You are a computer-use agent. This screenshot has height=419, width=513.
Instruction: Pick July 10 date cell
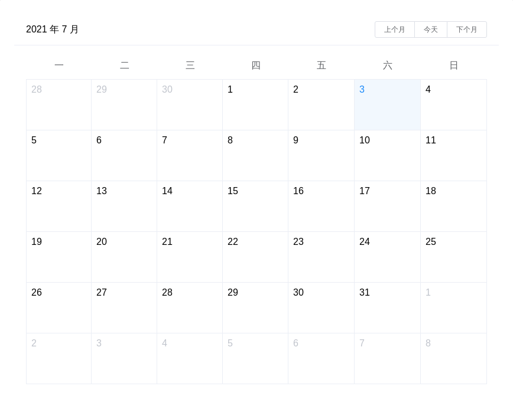click(x=387, y=155)
